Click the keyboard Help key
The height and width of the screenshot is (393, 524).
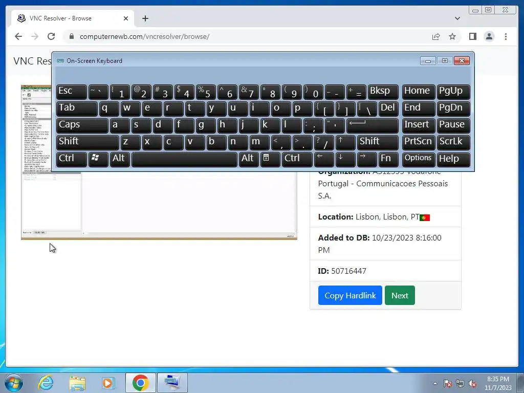point(453,159)
